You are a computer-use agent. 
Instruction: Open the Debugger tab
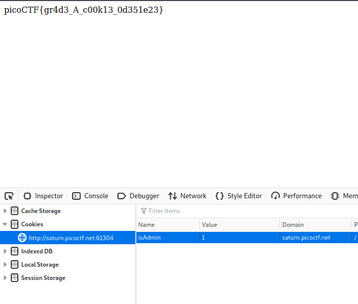138,196
